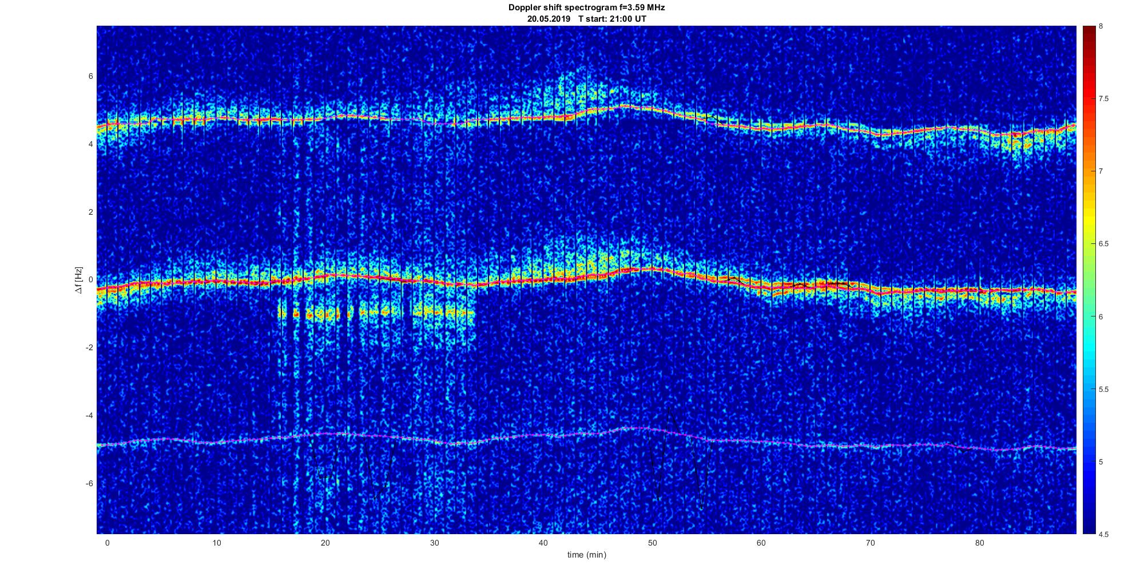Click y-axis tick label -4

89,415
